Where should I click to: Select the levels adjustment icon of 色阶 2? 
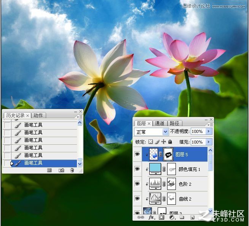click(155, 184)
